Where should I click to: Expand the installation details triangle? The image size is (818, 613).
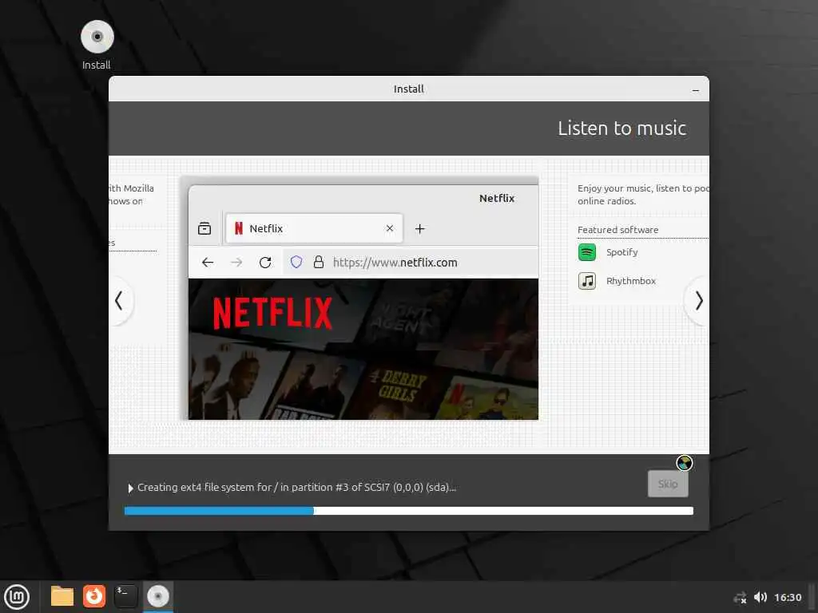130,488
